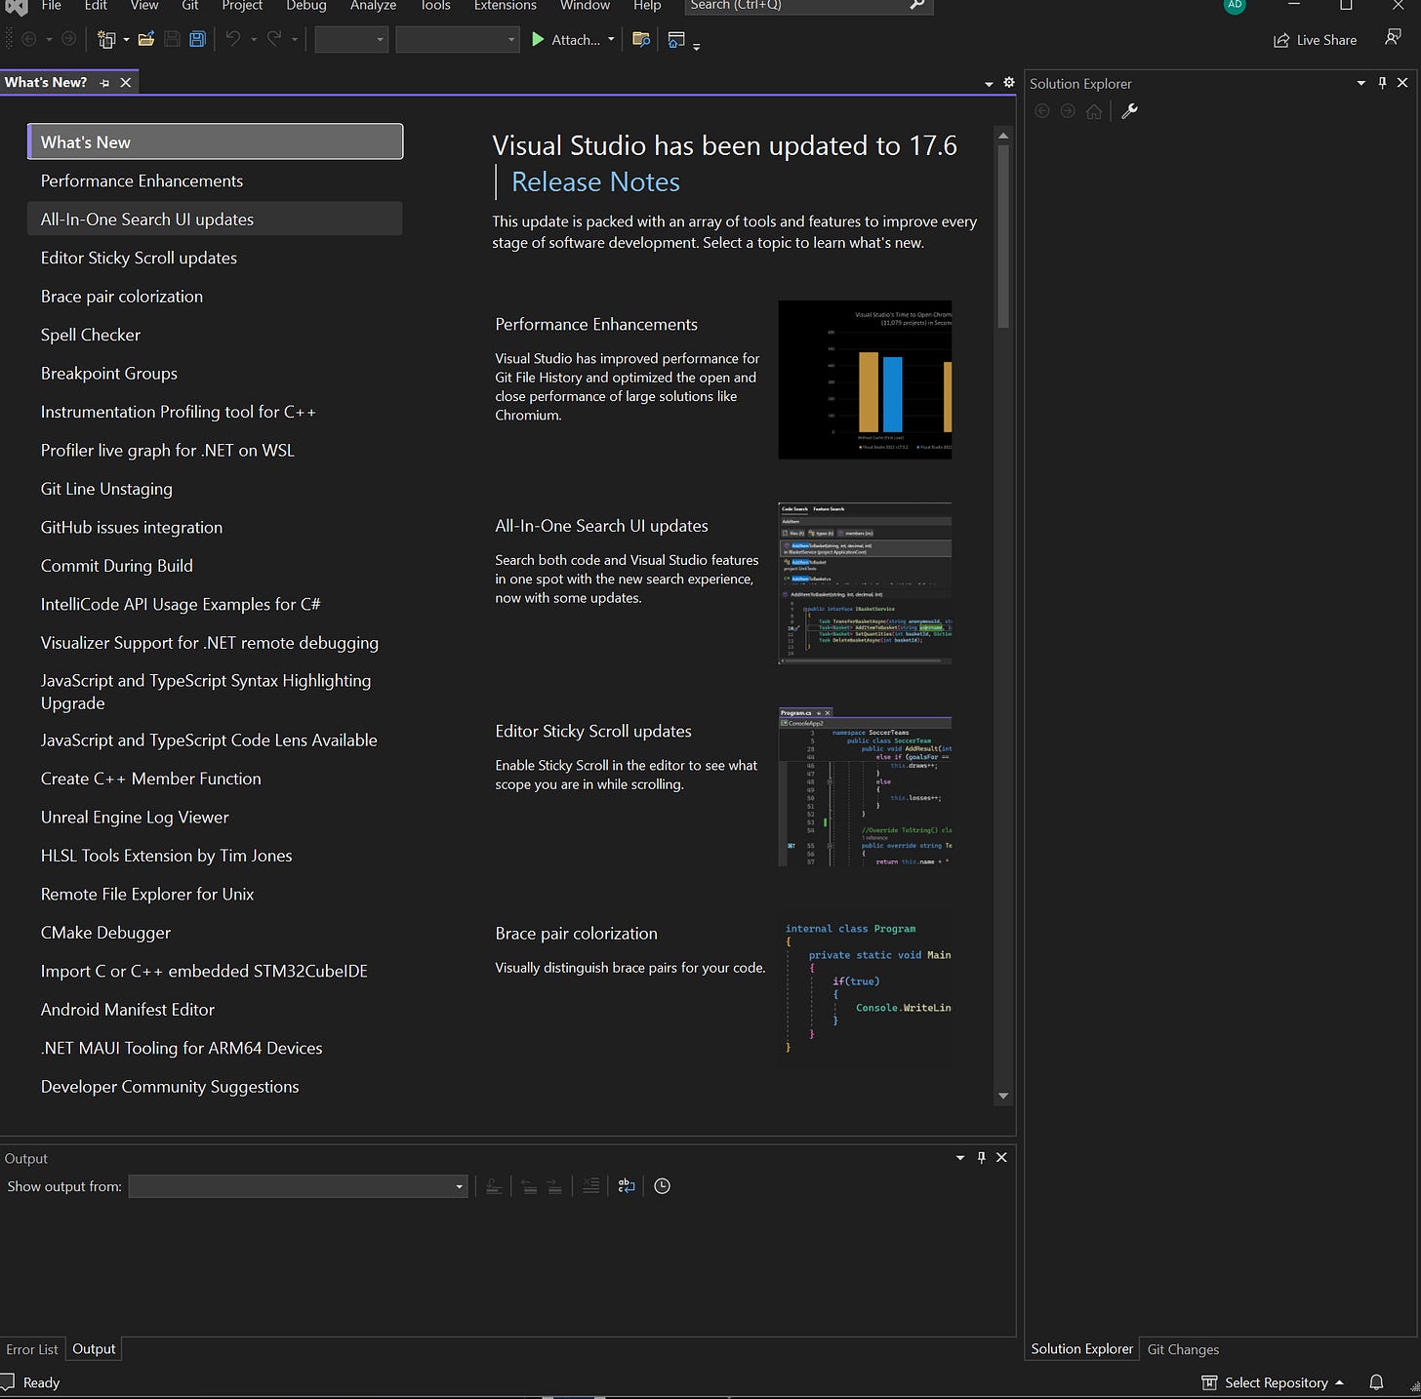Click the Find in Files folder icon
Image resolution: width=1421 pixels, height=1399 pixels.
tap(641, 40)
